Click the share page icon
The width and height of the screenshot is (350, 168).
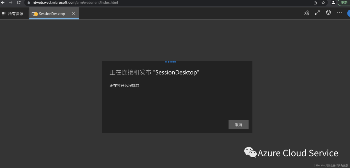click(x=315, y=3)
